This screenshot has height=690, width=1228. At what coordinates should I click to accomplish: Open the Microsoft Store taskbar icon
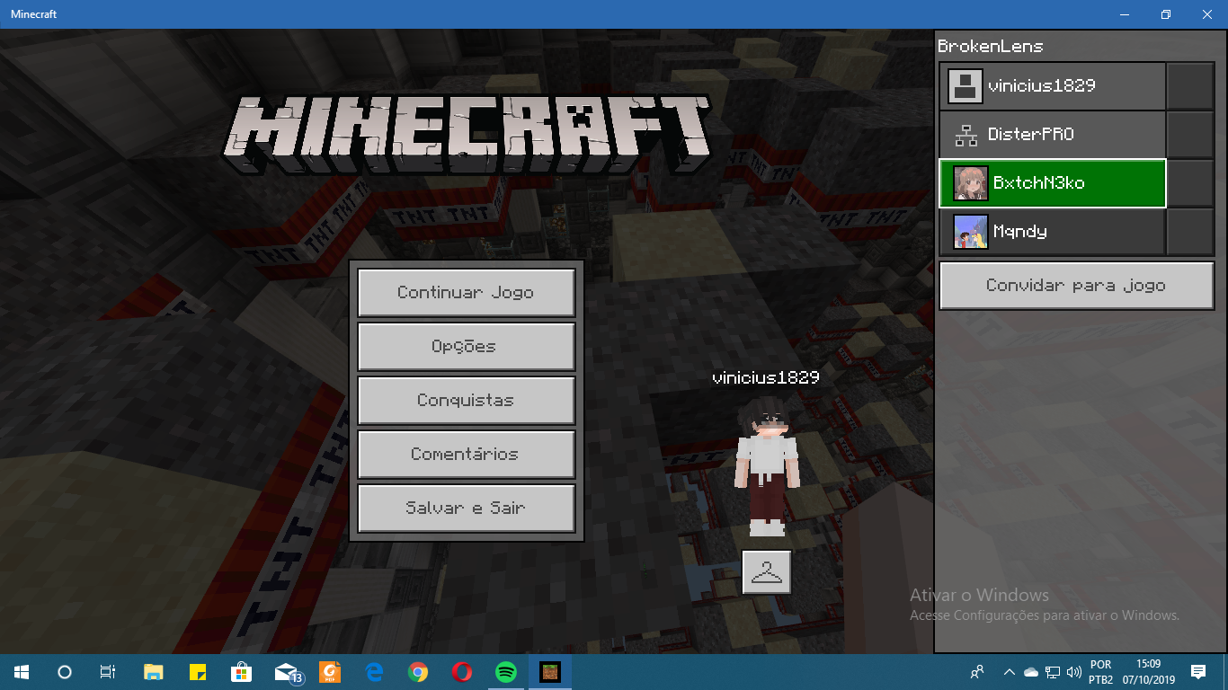pos(241,672)
